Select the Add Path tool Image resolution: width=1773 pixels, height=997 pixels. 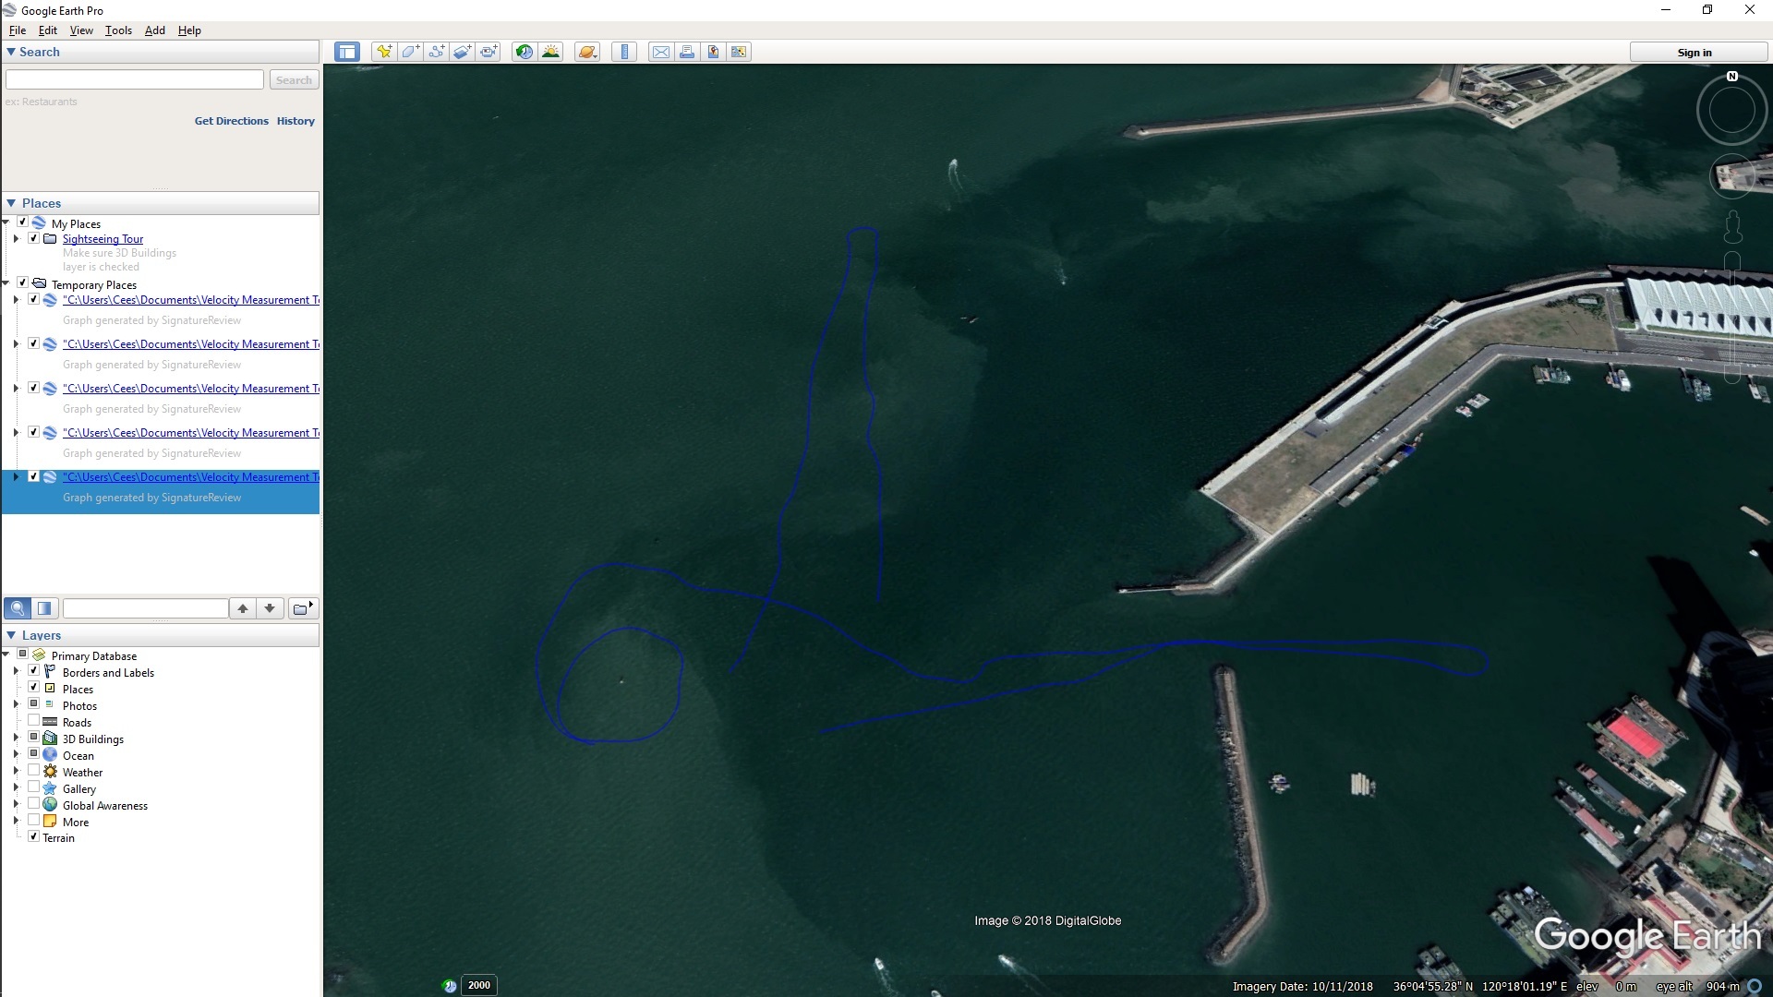click(x=436, y=52)
